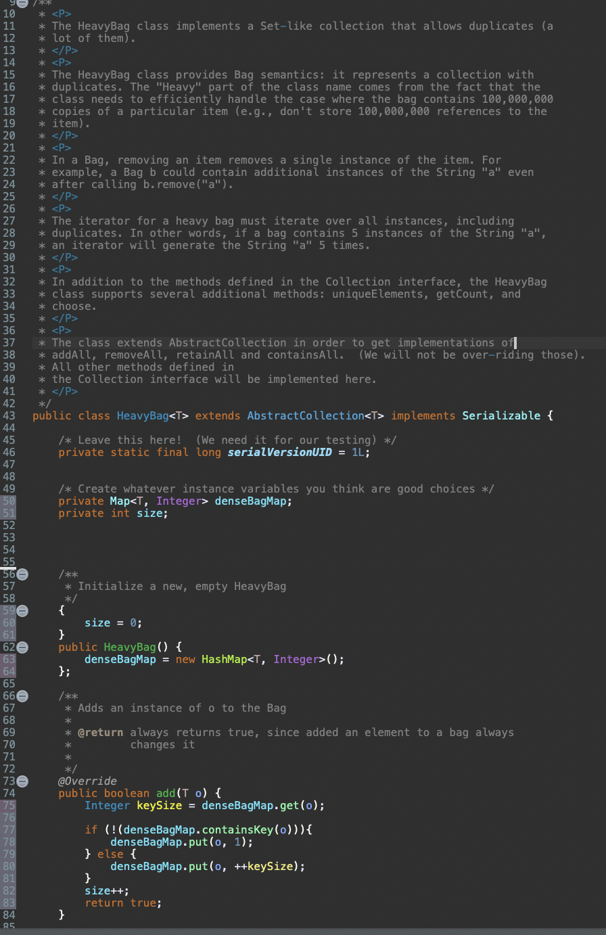The width and height of the screenshot is (606, 935).
Task: Click the highlighted text on line 37
Action: tap(271, 342)
